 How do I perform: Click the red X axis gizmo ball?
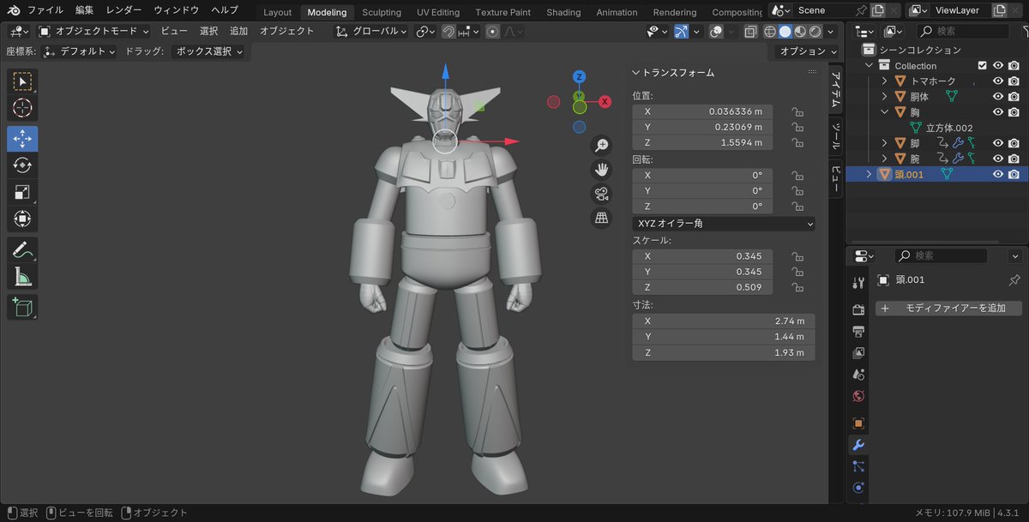coord(605,101)
